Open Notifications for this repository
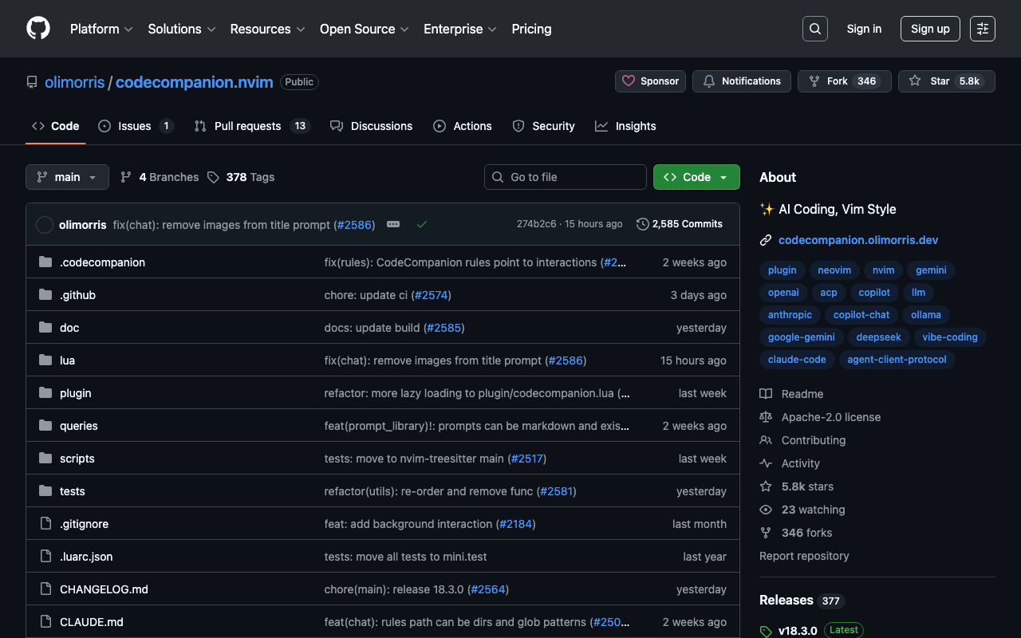The height and width of the screenshot is (638, 1021). 741,81
